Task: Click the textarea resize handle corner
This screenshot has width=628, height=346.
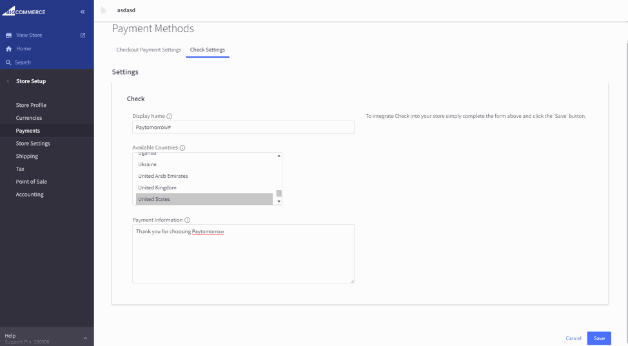Action: pos(352,281)
